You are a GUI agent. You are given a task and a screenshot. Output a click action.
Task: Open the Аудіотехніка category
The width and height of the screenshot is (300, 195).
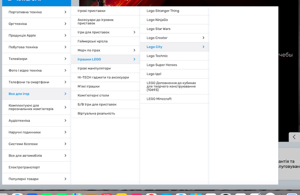[x=37, y=121]
